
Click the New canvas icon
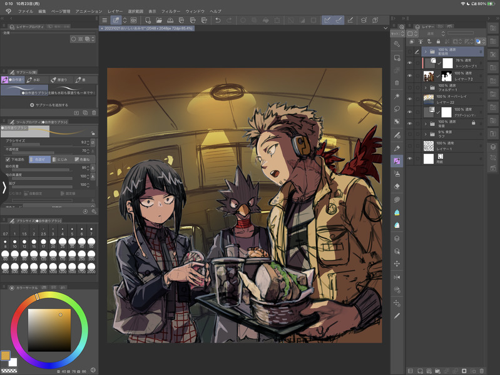pyautogui.click(x=148, y=20)
